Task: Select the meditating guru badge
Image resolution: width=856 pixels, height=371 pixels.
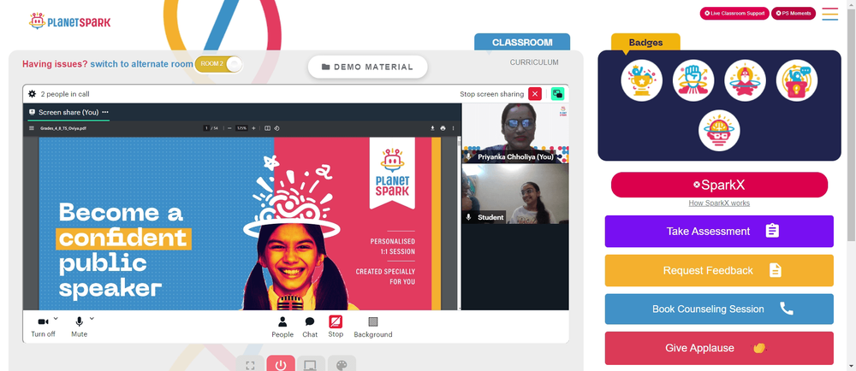Action: coord(745,80)
